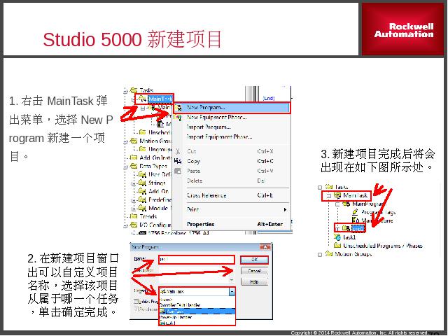Select MainTask in the dropdown list
This screenshot has width=448, height=336.
point(197,311)
